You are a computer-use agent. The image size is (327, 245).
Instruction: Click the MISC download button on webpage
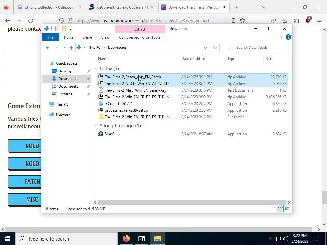click(x=25, y=200)
